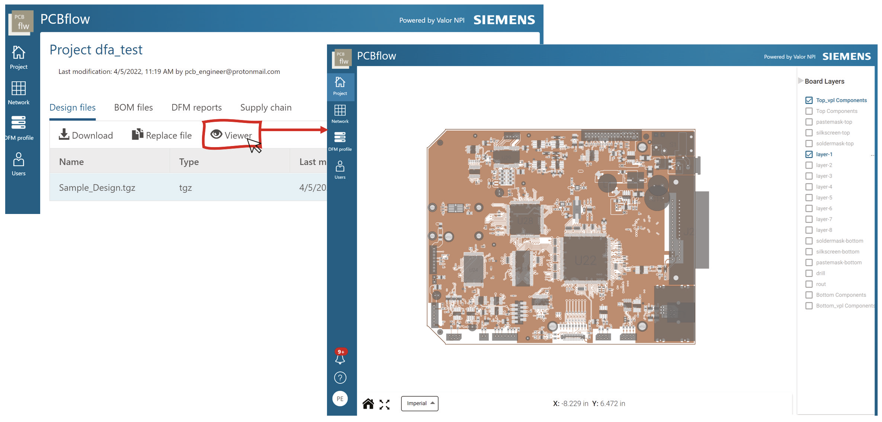Screen dimensions: 882x422
Task: Click the Download button
Action: coord(86,135)
